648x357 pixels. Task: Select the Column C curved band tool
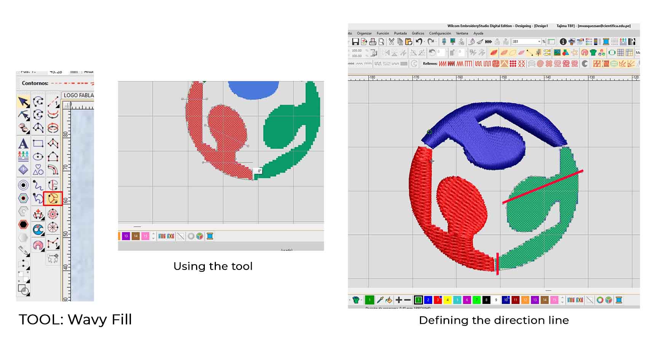coord(53,169)
